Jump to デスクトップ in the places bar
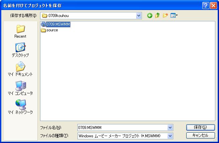219x143 pixels. pyautogui.click(x=20, y=50)
